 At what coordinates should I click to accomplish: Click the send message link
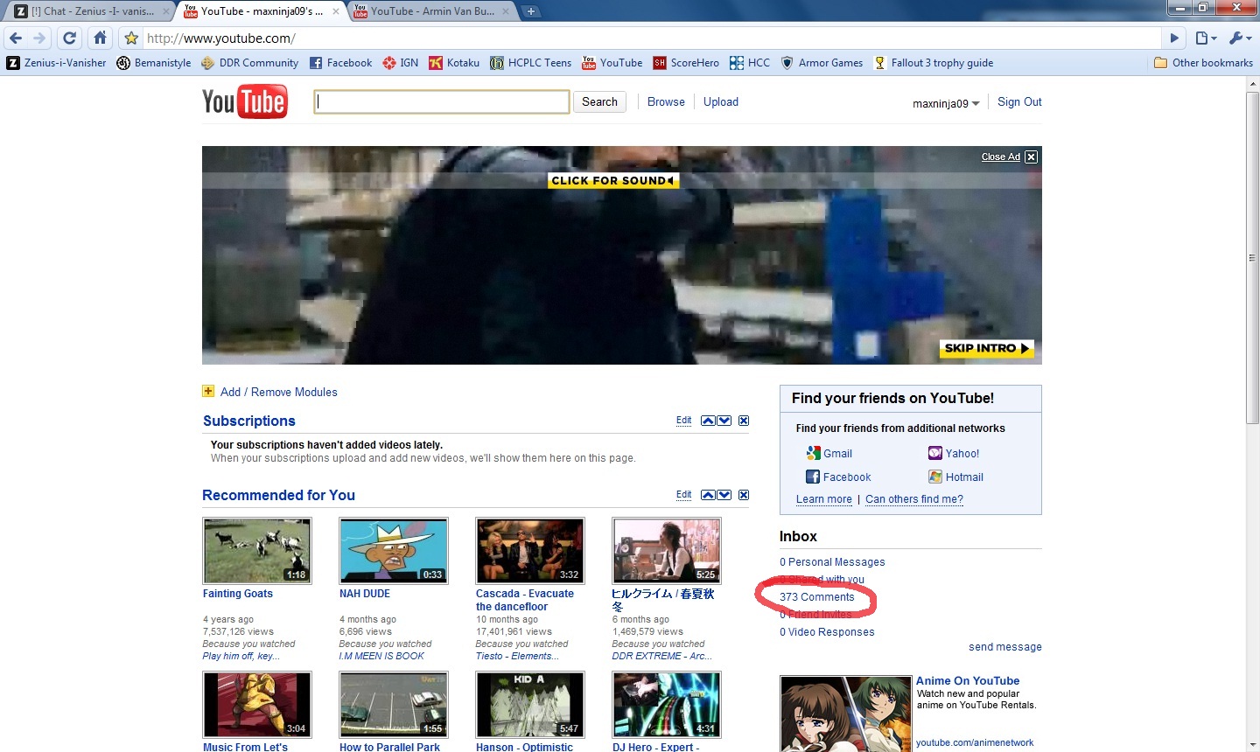1004,647
